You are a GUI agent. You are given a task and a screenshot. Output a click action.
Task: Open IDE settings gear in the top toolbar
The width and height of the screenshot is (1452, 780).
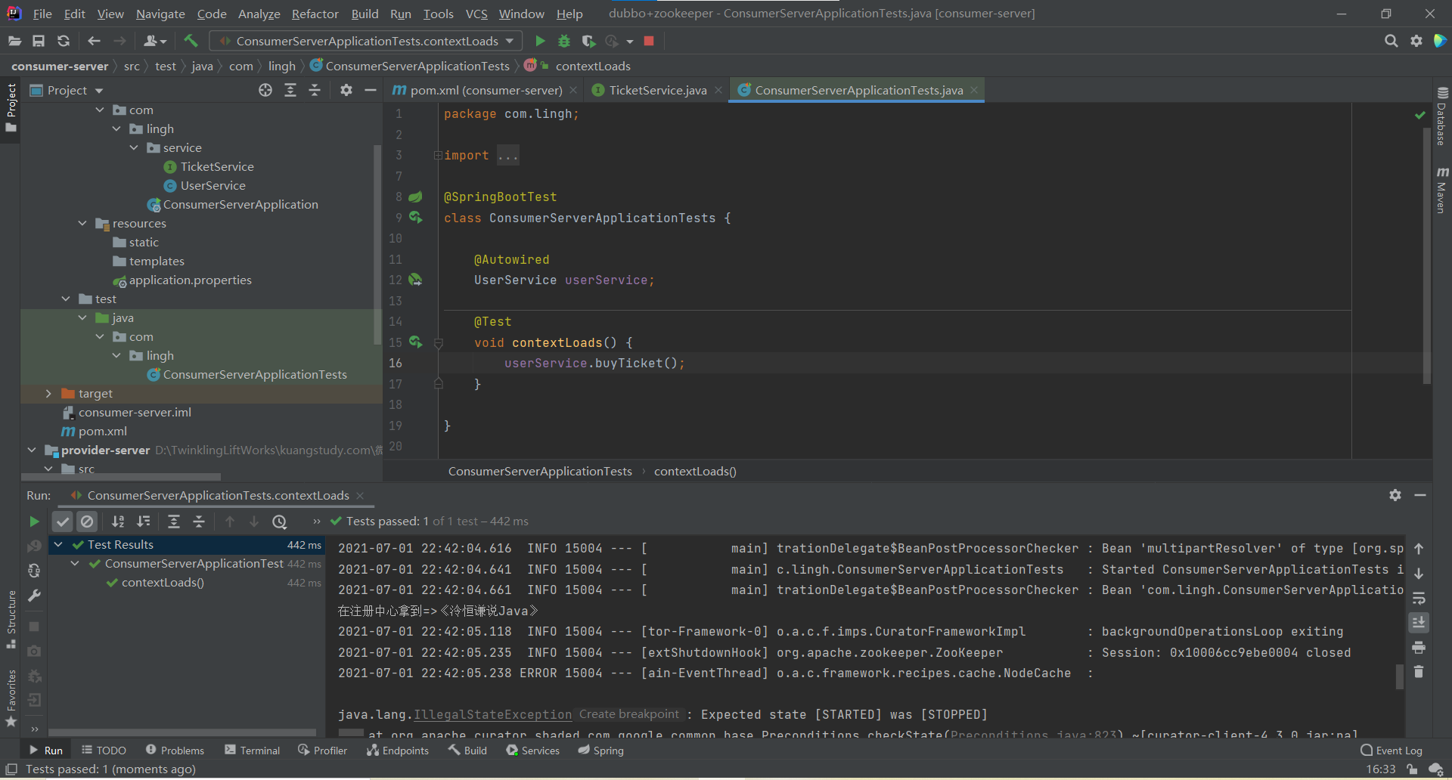click(x=1416, y=41)
